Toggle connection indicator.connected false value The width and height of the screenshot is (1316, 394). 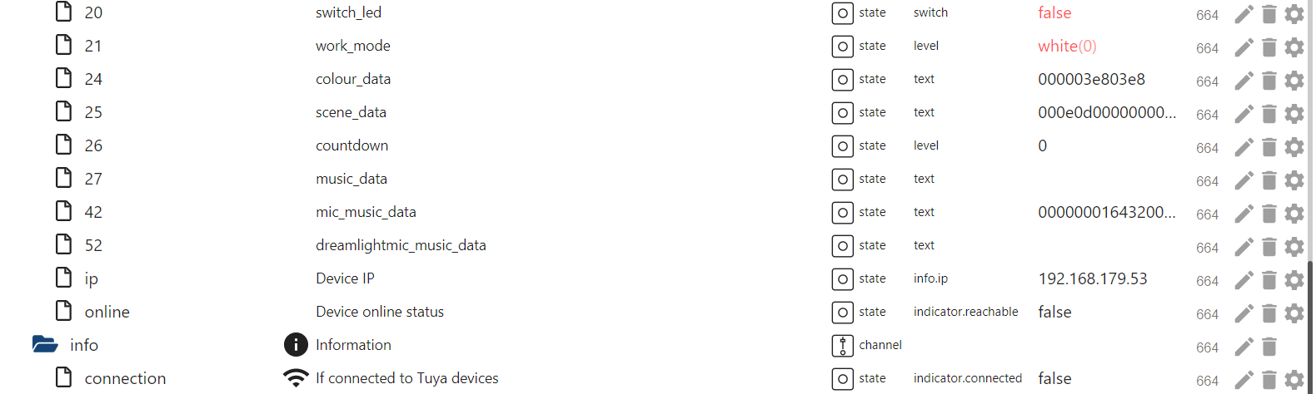pyautogui.click(x=1054, y=379)
